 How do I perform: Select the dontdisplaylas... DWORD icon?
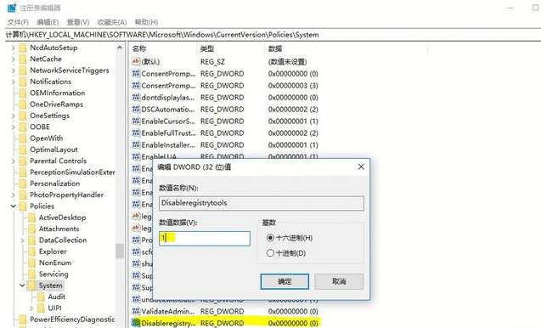coord(136,98)
